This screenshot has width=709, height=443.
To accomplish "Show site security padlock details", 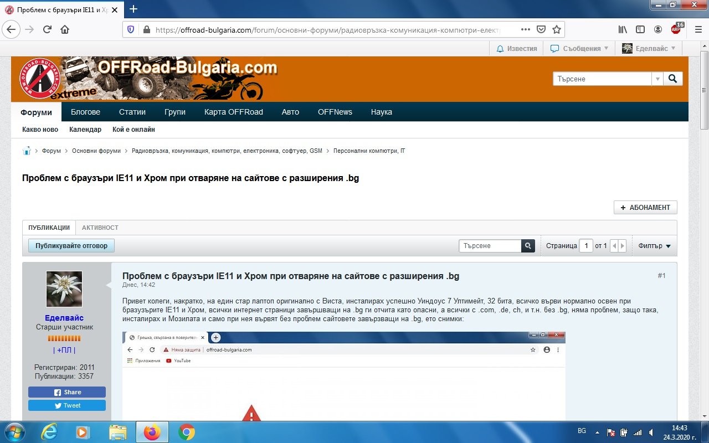I will click(x=146, y=29).
